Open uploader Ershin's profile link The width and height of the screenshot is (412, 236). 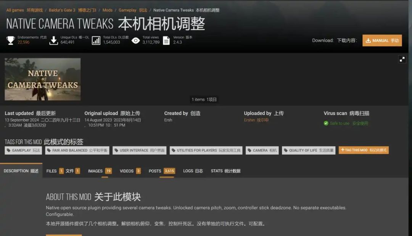tap(256, 120)
